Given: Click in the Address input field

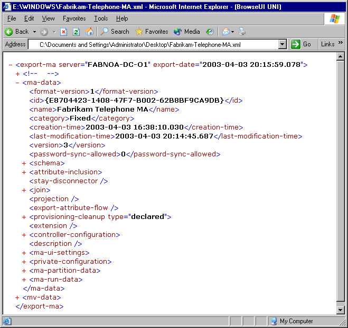Looking at the screenshot, I should tap(153, 44).
